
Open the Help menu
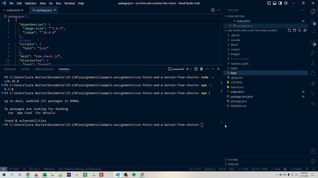[x=81, y=3]
